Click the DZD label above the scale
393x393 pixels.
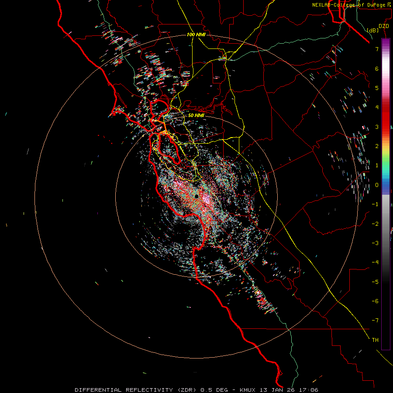[384, 26]
